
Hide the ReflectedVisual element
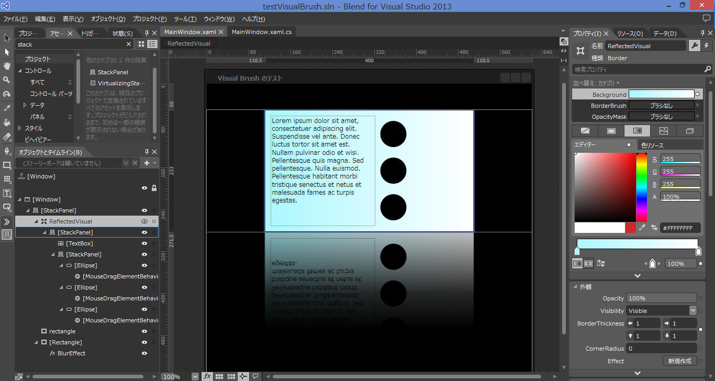click(144, 221)
